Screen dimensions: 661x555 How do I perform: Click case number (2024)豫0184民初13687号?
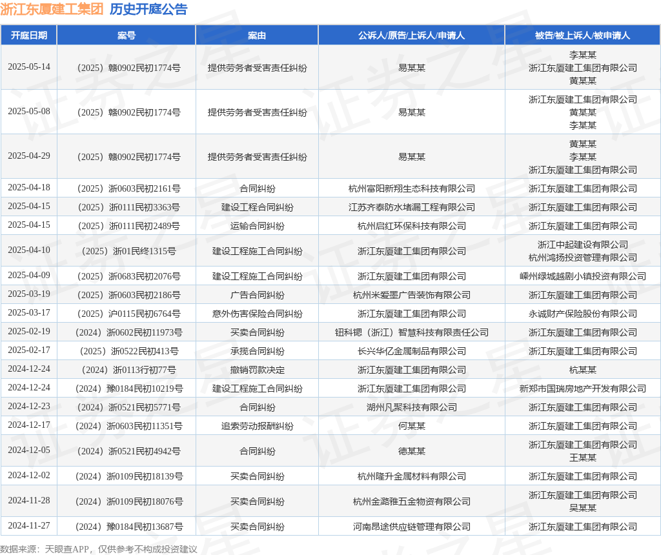128,527
